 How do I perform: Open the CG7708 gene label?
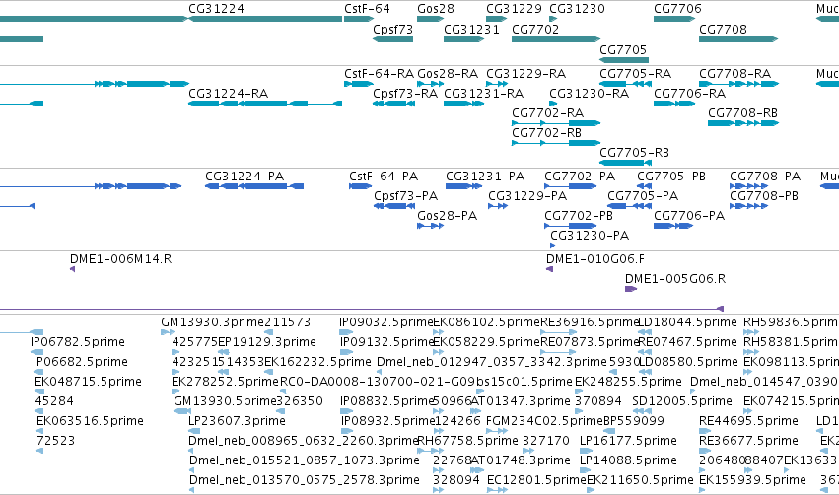723,30
